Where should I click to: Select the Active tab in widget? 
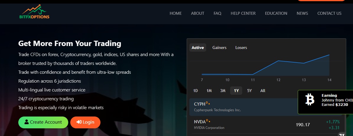(198, 47)
